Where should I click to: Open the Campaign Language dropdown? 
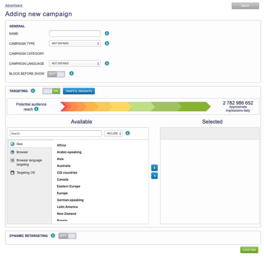[75, 63]
